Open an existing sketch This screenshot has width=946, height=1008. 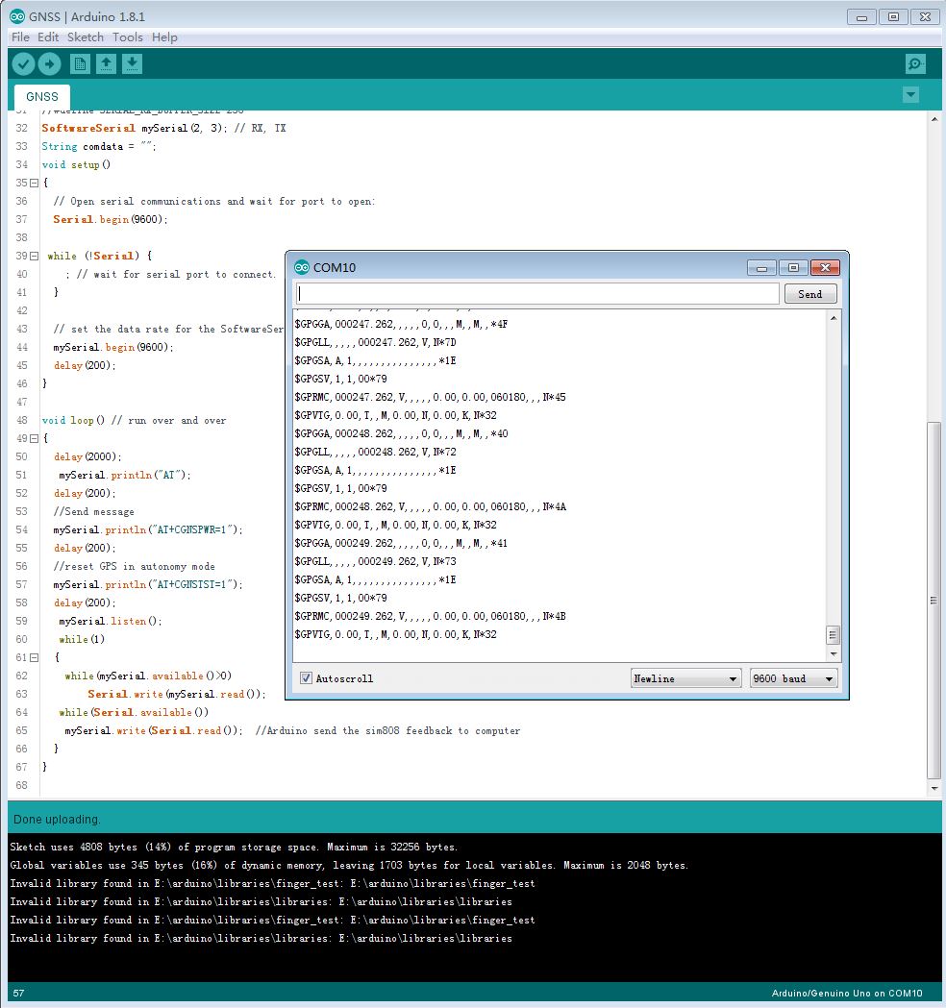[x=106, y=63]
